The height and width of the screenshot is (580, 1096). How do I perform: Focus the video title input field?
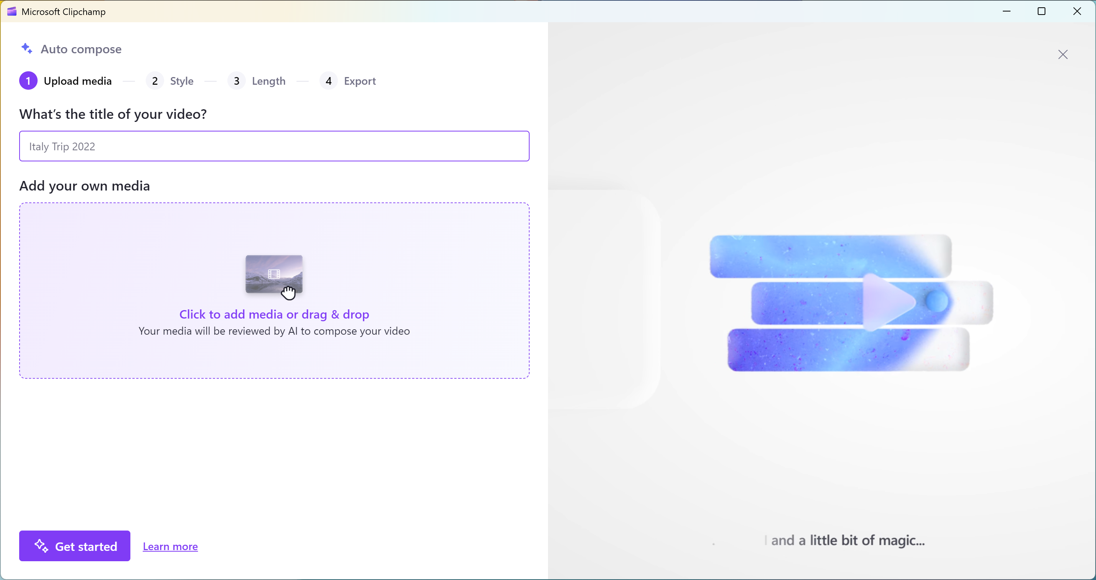click(x=274, y=146)
